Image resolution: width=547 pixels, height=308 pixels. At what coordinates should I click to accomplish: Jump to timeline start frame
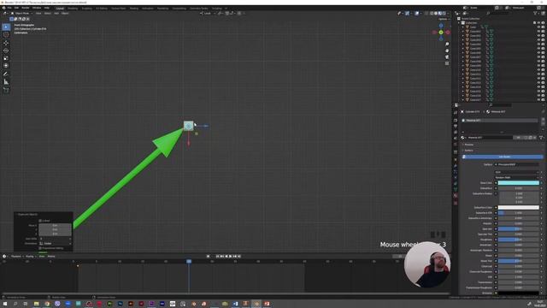(217, 257)
